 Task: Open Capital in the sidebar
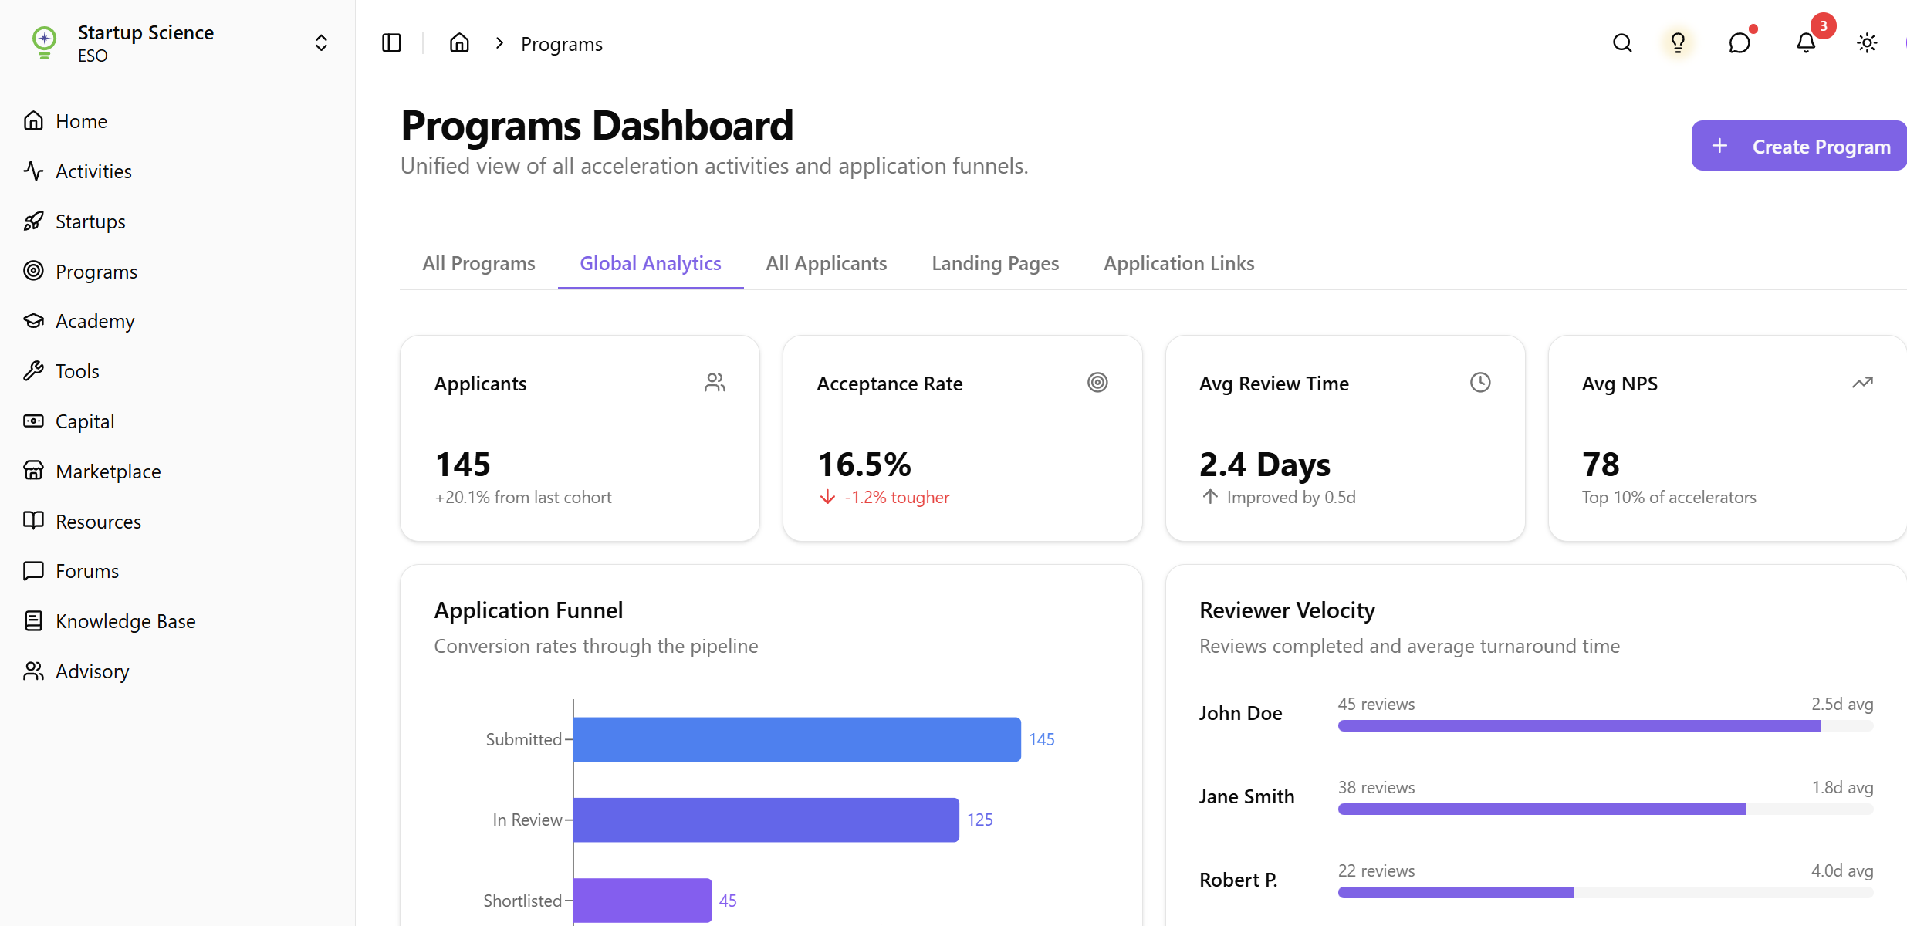pyautogui.click(x=69, y=421)
